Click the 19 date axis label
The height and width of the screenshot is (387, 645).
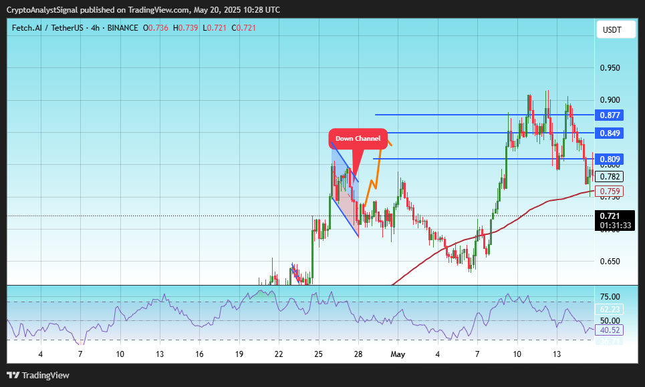click(x=239, y=354)
